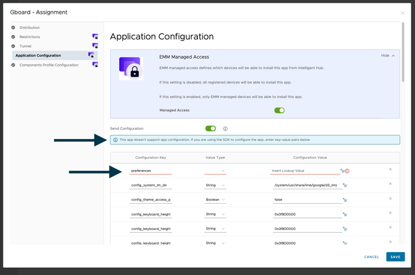Click the CANCEL link
Screen dimensions: 415x275
[x=371, y=257]
